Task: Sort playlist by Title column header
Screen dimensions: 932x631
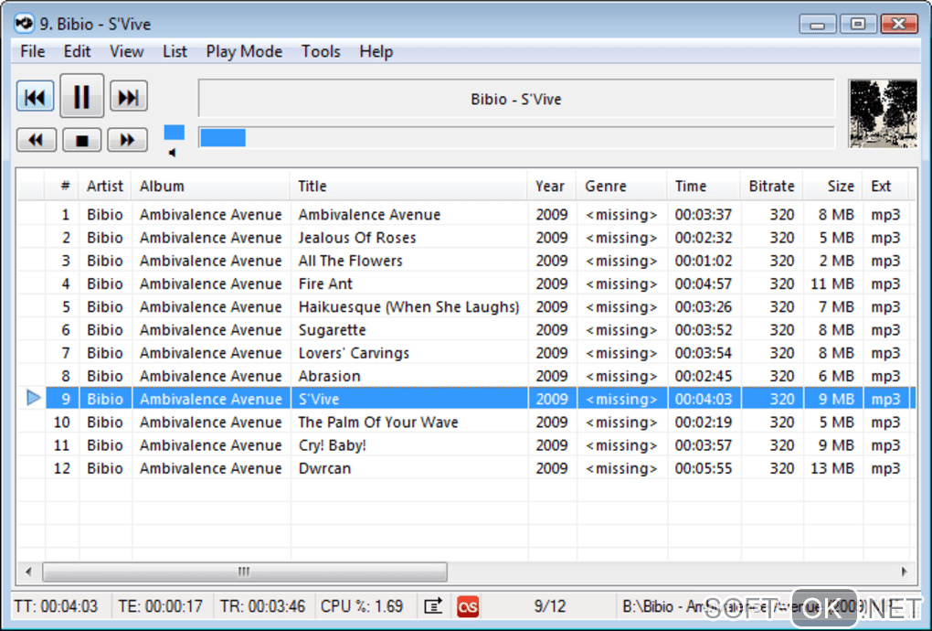Action: 409,187
